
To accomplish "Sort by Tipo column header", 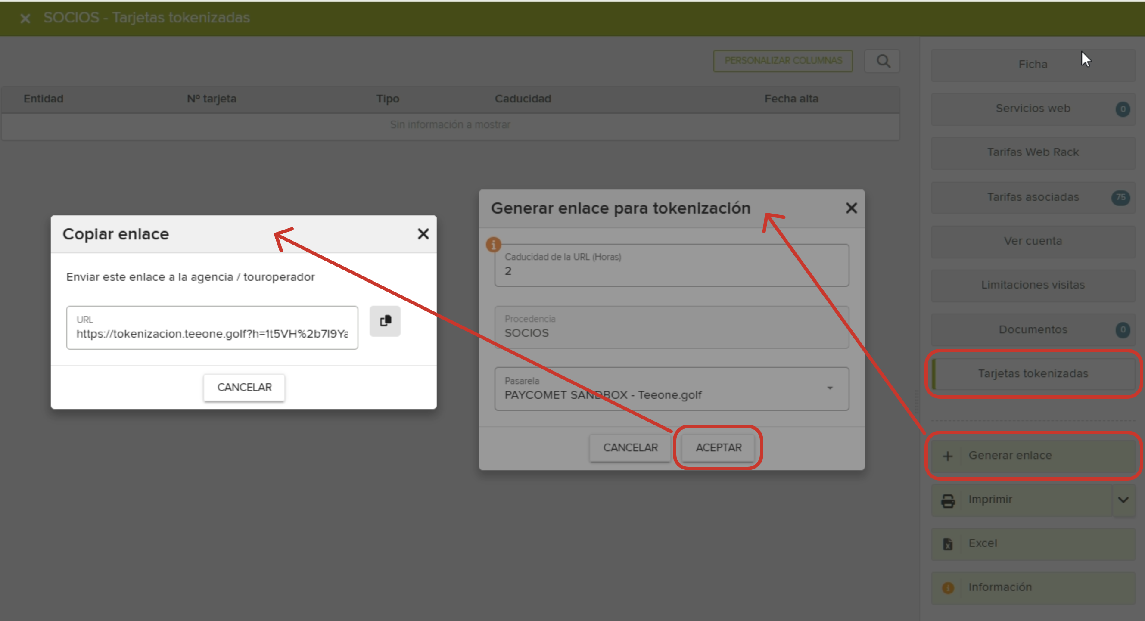I will [x=388, y=99].
